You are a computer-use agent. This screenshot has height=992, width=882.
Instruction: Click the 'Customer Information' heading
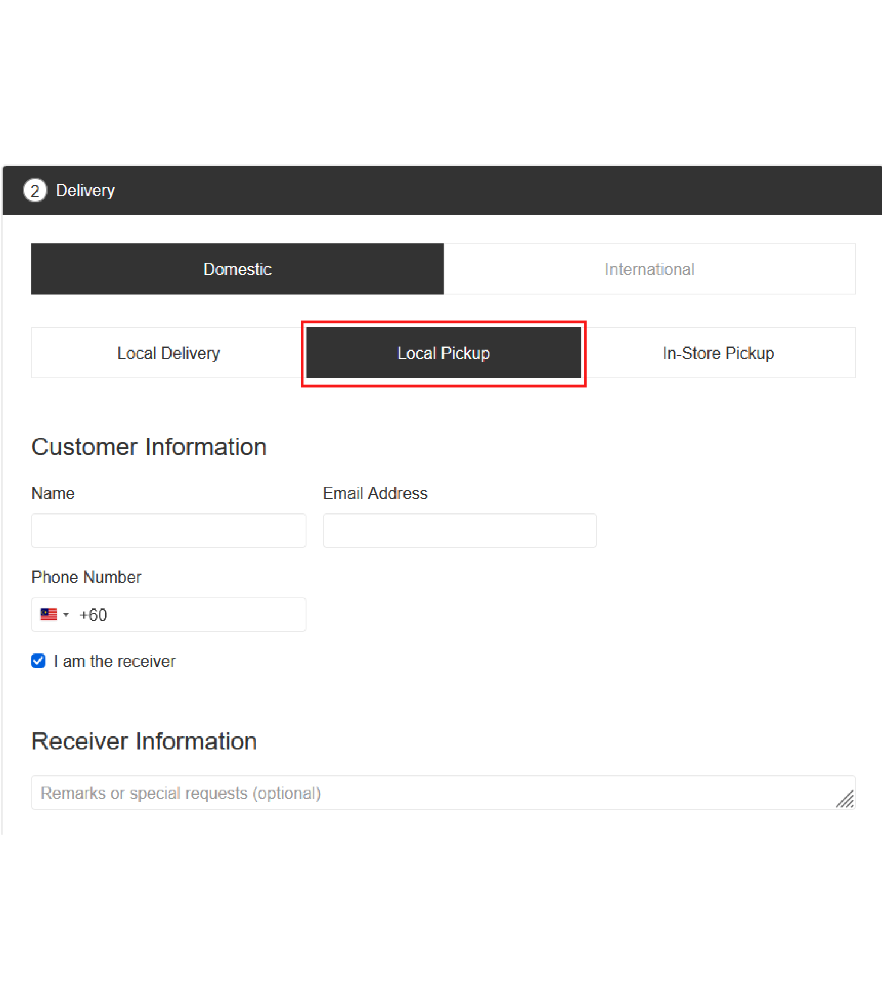pyautogui.click(x=149, y=447)
